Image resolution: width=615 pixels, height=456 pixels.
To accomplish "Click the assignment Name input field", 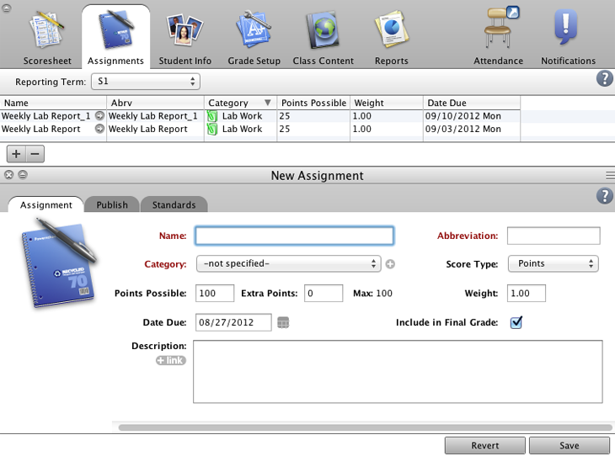I will 294,236.
